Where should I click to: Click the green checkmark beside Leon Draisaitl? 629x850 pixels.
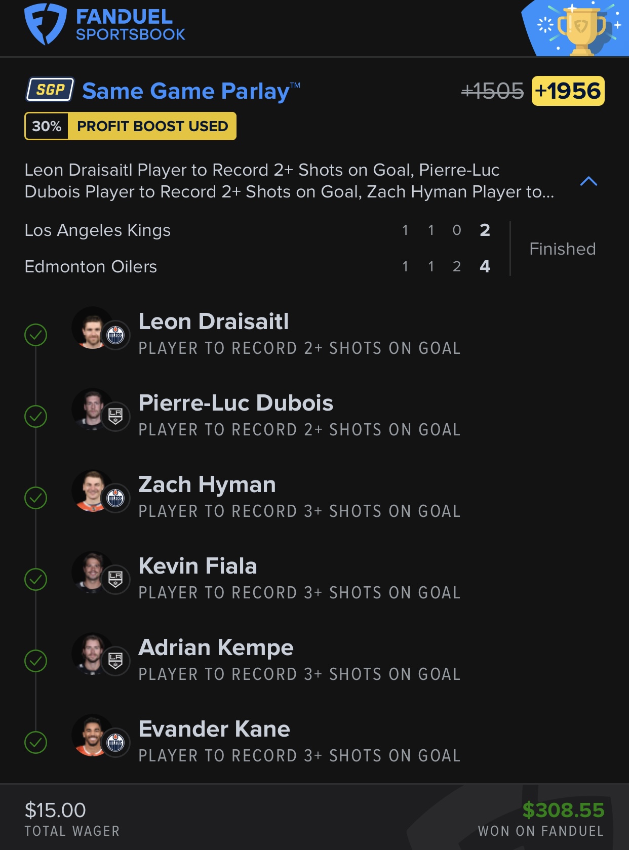click(x=36, y=335)
